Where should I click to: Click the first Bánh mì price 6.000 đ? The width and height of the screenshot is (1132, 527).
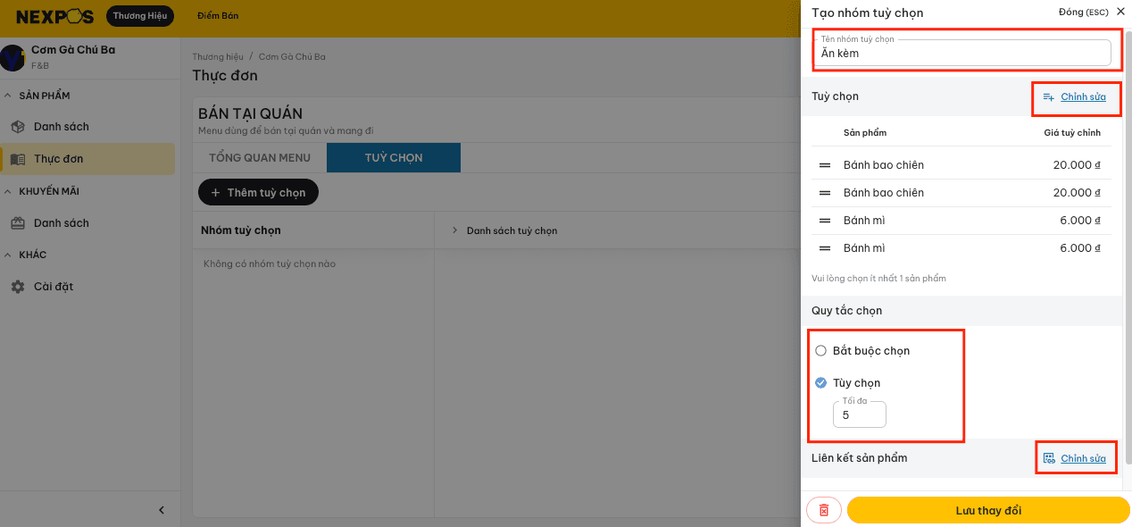[1080, 221]
